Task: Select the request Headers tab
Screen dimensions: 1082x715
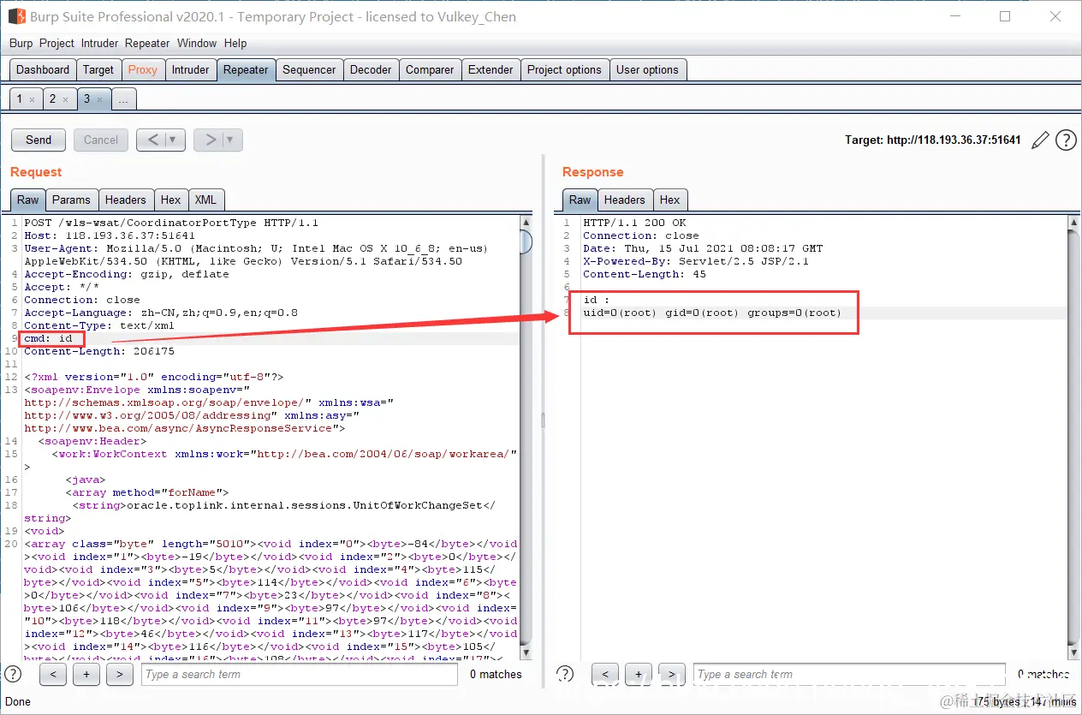Action: point(126,200)
